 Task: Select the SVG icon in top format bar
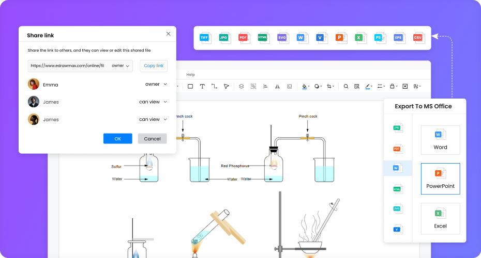[282, 38]
